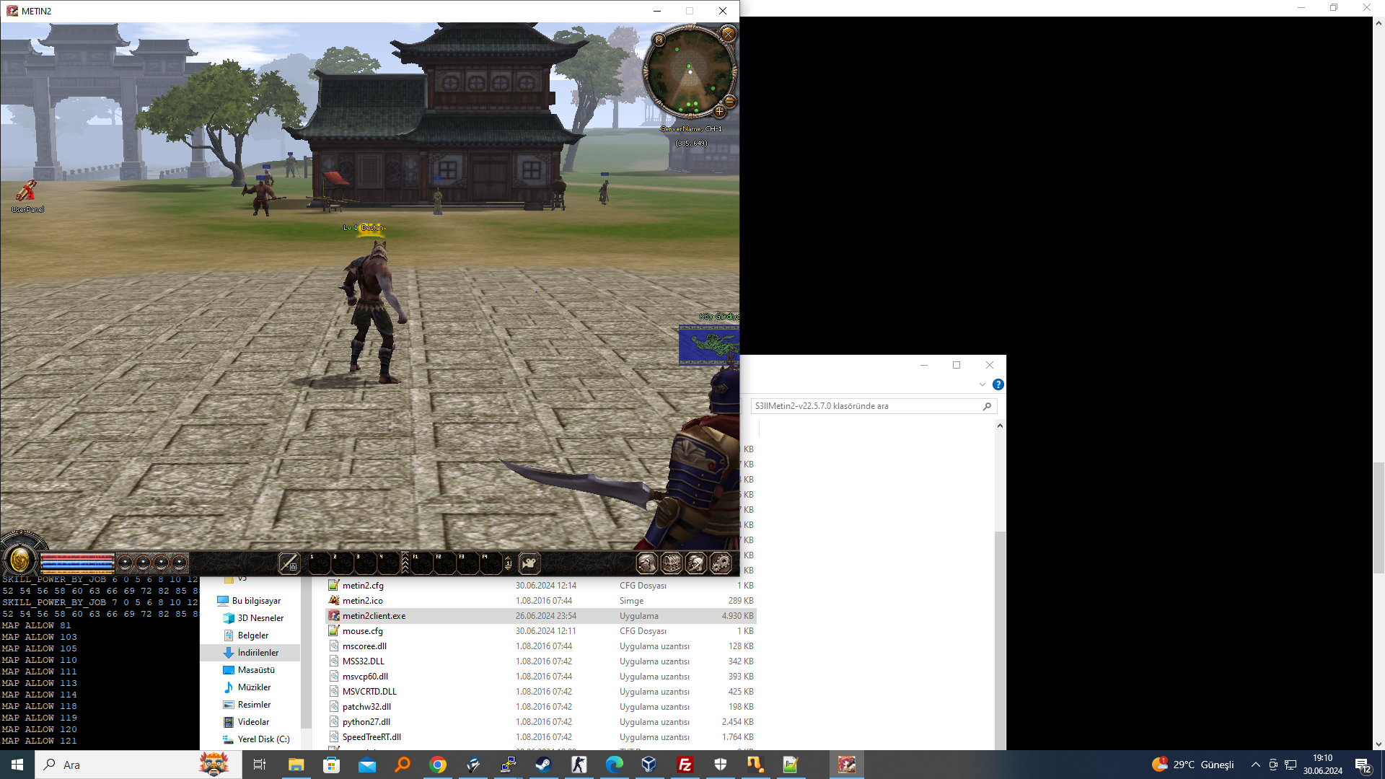Open the UserPanel icon in game

(27, 192)
